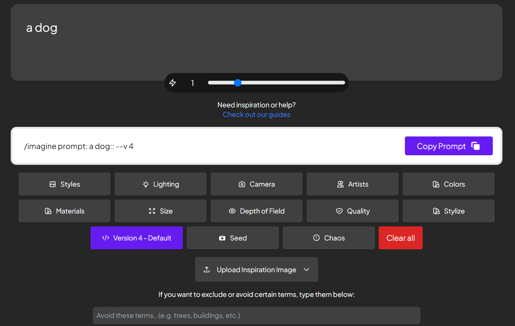Open the Styles options

pyautogui.click(x=64, y=184)
